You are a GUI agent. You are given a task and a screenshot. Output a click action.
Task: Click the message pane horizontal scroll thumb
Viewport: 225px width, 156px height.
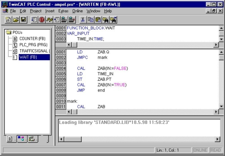73,139
